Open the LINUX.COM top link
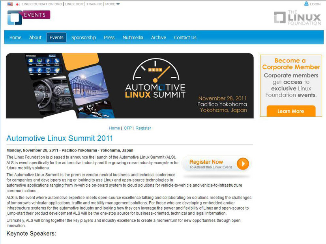326x244 pixels. point(74,4)
